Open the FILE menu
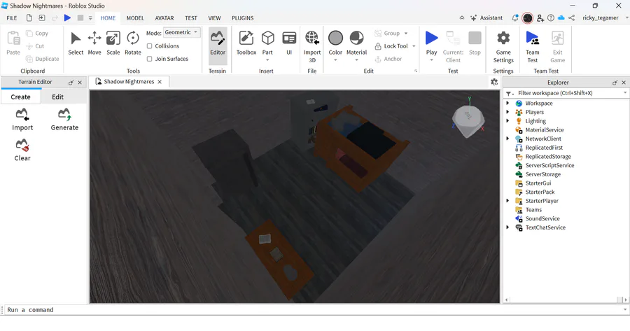630x331 pixels. click(12, 18)
